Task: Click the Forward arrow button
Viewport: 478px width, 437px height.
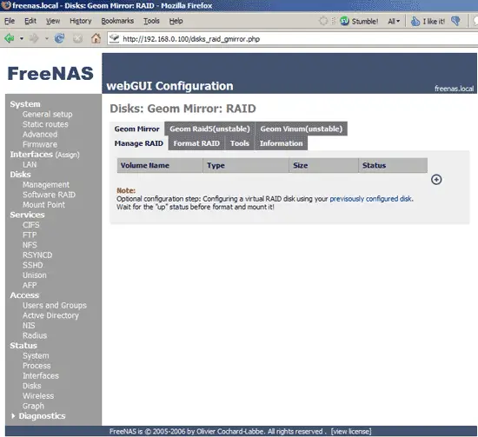Action: pos(34,39)
